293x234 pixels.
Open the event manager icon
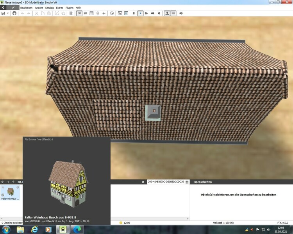(x=120, y=13)
